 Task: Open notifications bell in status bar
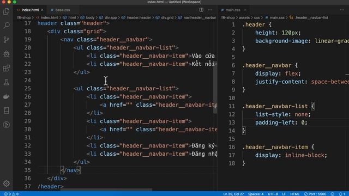point(342,194)
